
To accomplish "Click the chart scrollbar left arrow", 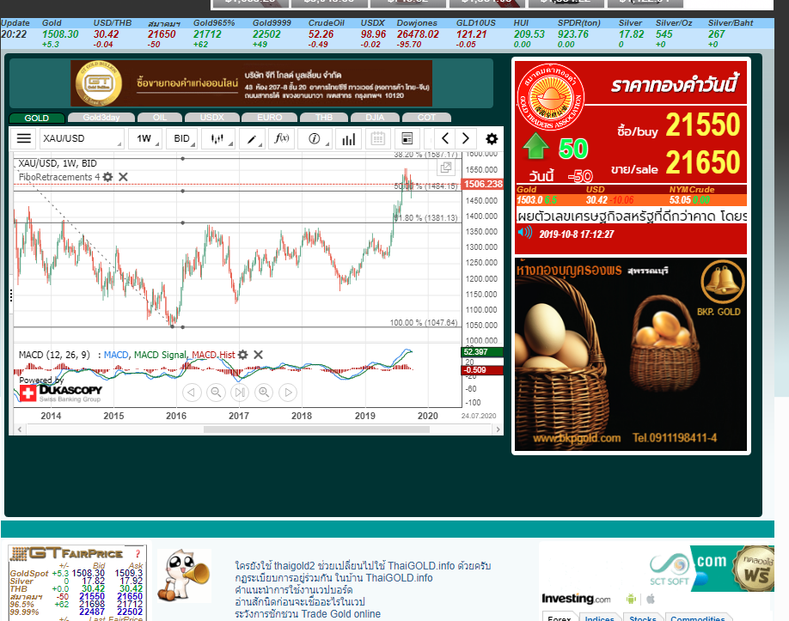I will coord(20,429).
